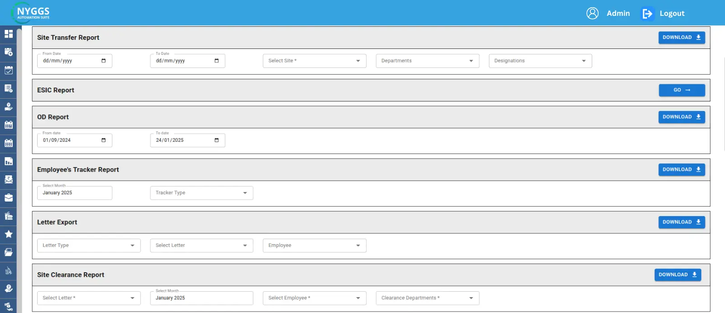
Task: Open the briefcase sidebar icon
Action: [x=9, y=197]
